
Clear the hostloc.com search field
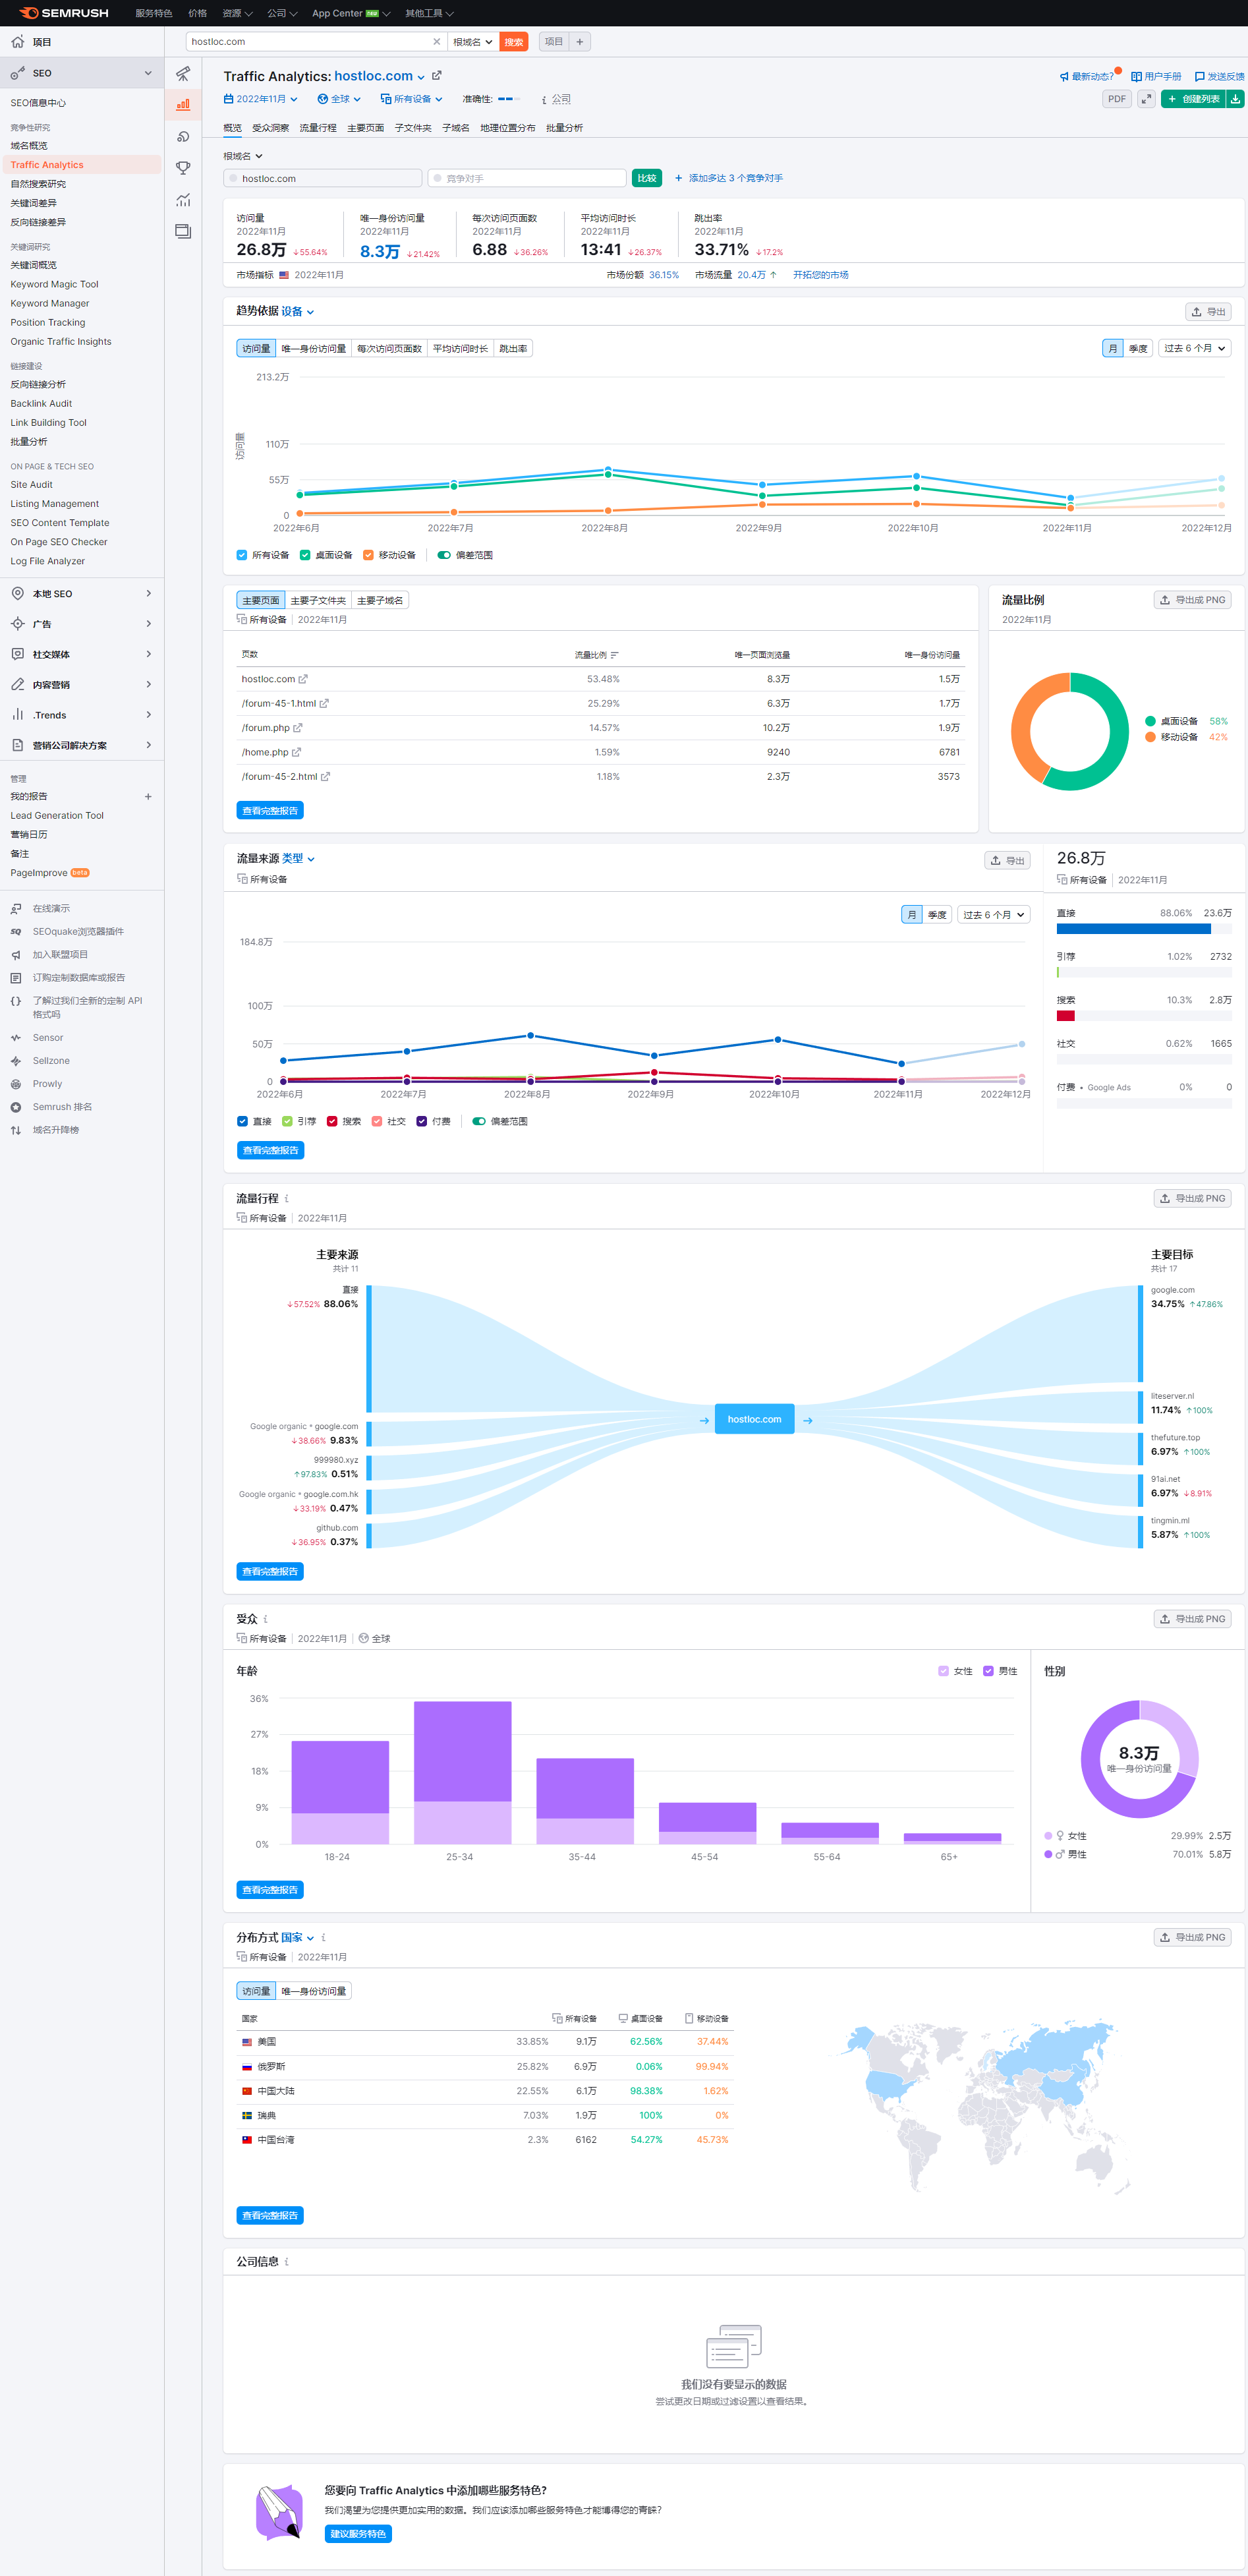coord(436,42)
